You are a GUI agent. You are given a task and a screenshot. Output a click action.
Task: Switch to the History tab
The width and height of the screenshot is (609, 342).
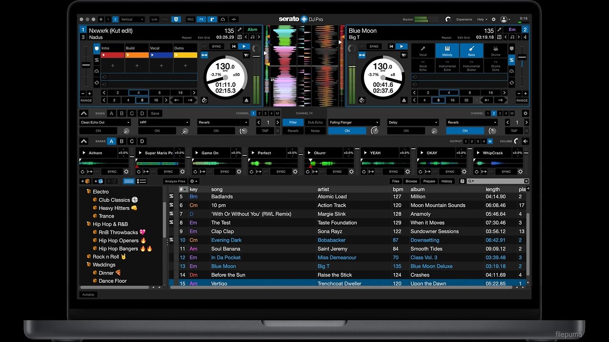click(x=447, y=181)
